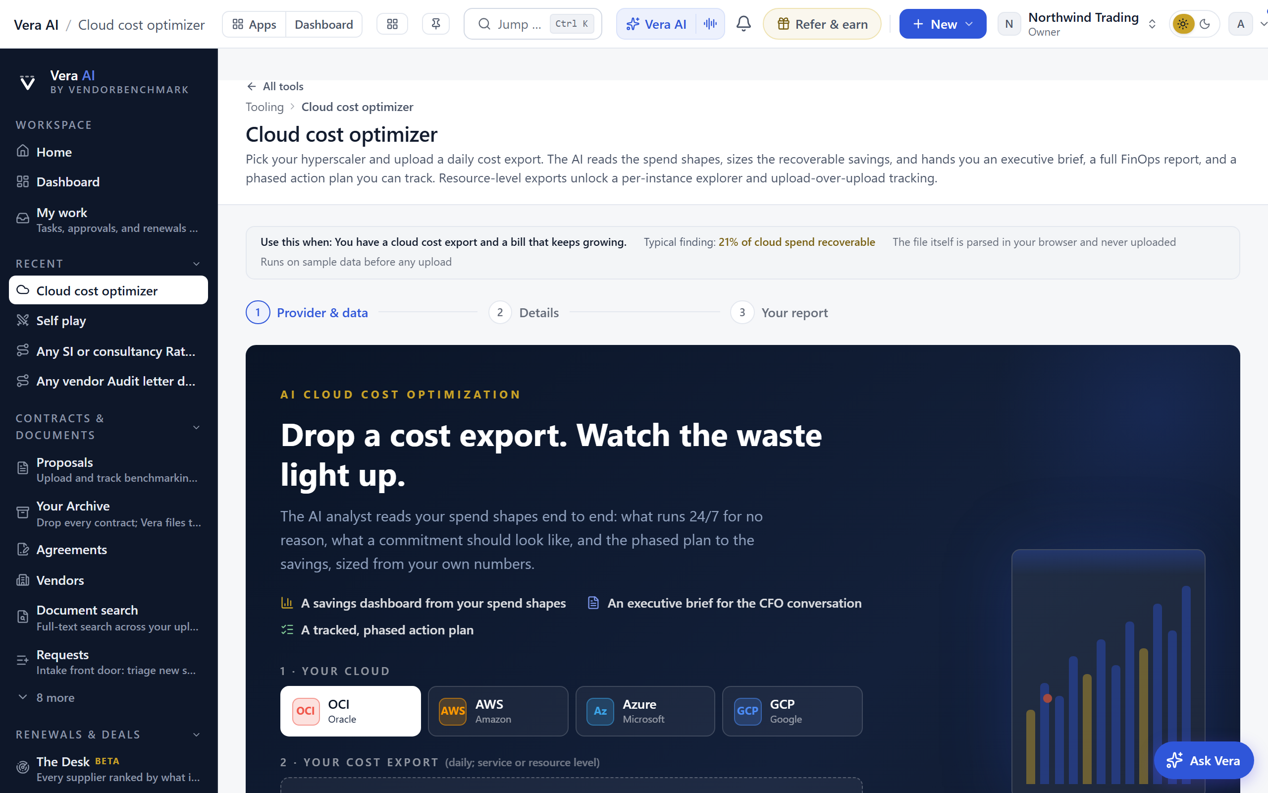Click the Jump search field
The image size is (1268, 793).
(x=533, y=24)
